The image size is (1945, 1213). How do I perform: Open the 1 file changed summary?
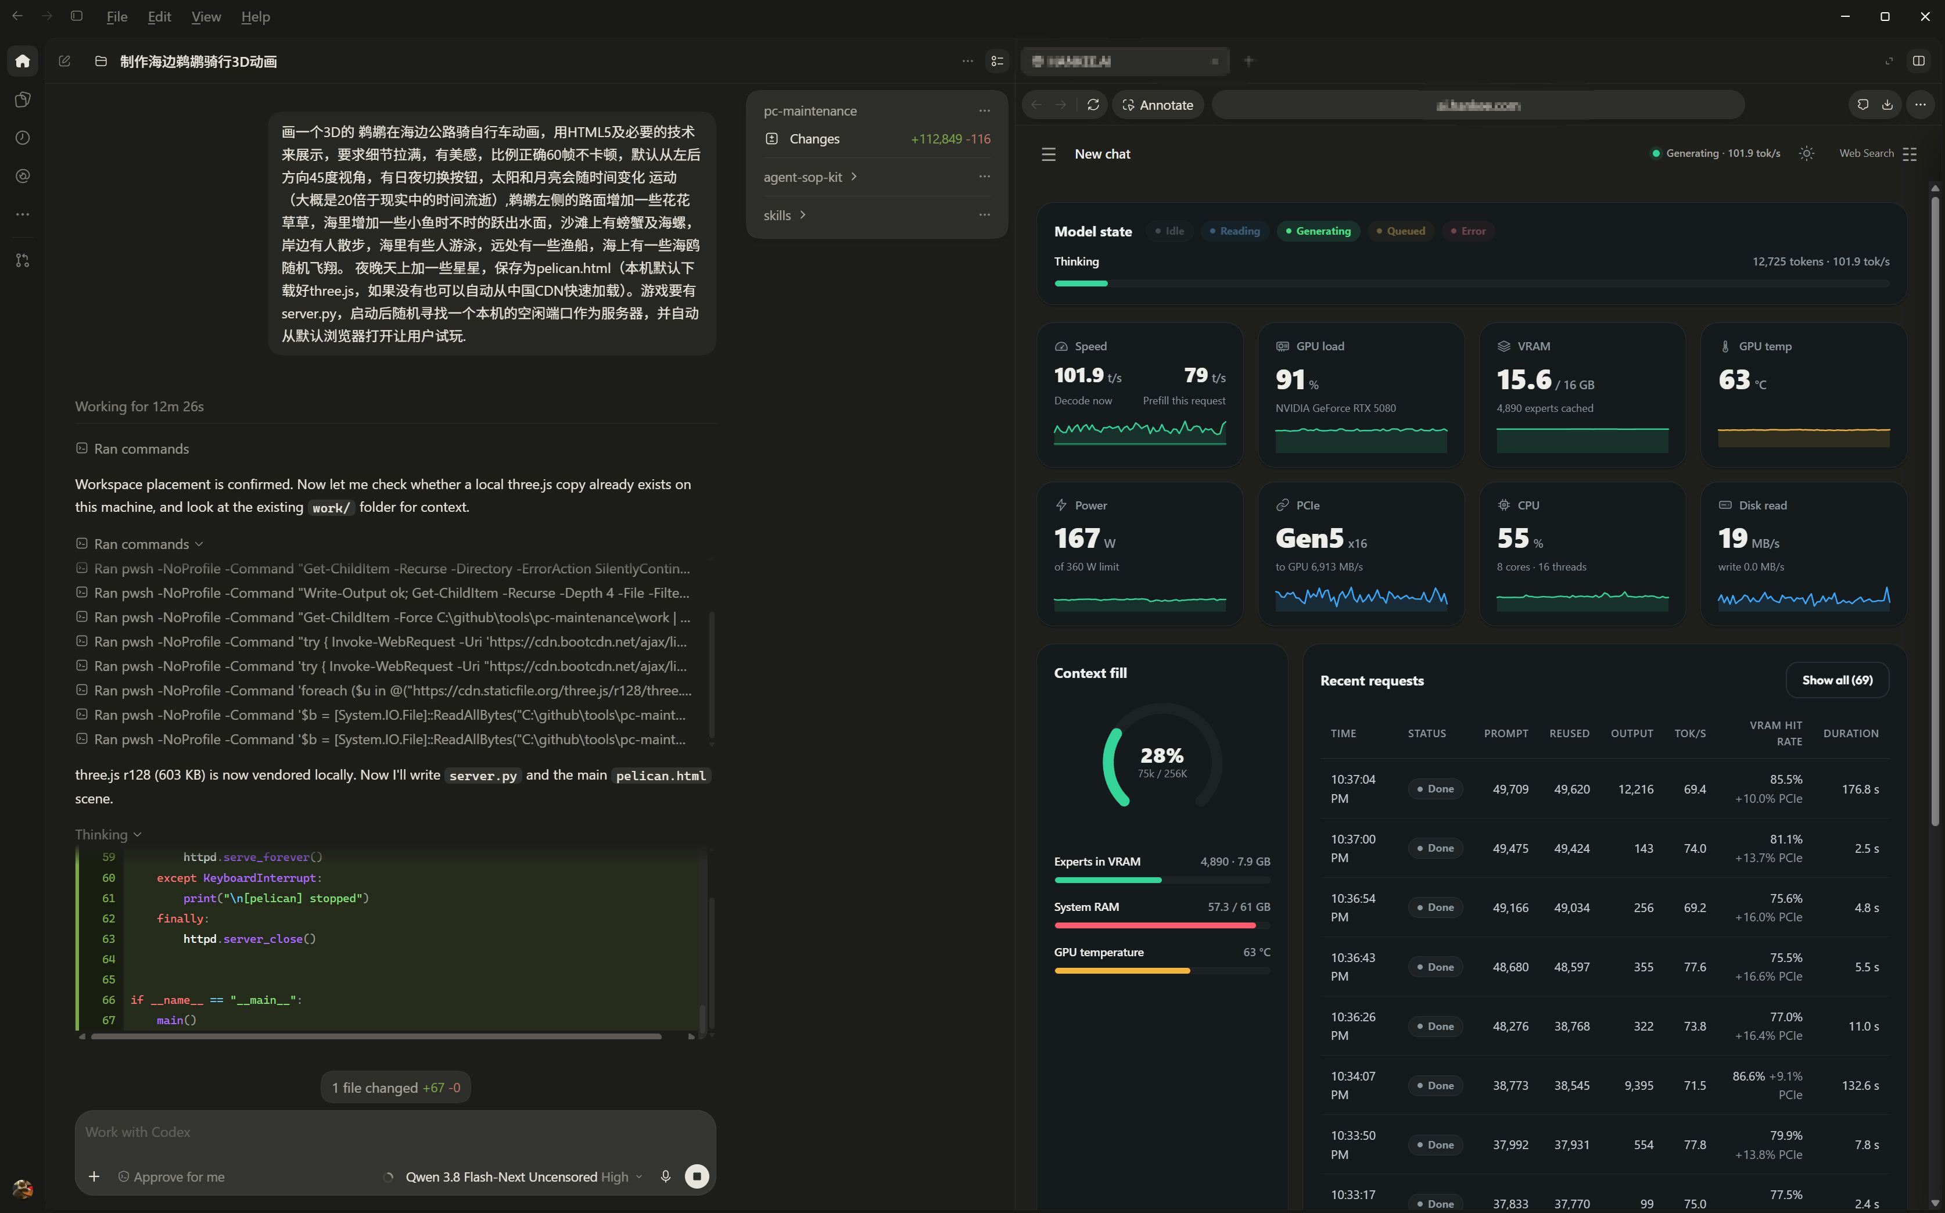(x=396, y=1088)
